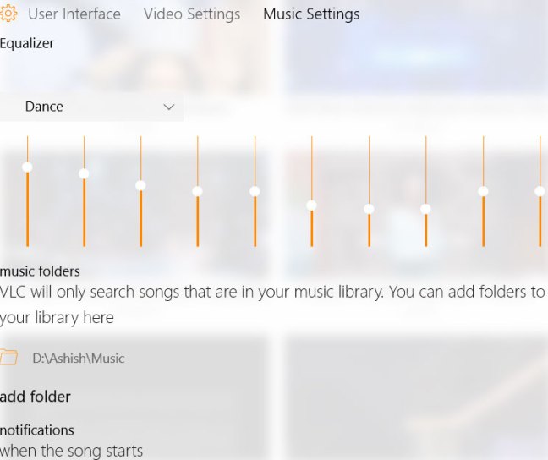Click the settings gear icon
Image resolution: width=548 pixels, height=460 pixels.
coord(8,14)
